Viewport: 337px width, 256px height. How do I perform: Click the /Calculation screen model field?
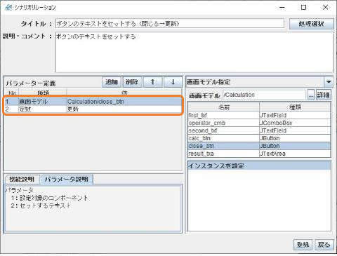click(x=264, y=95)
